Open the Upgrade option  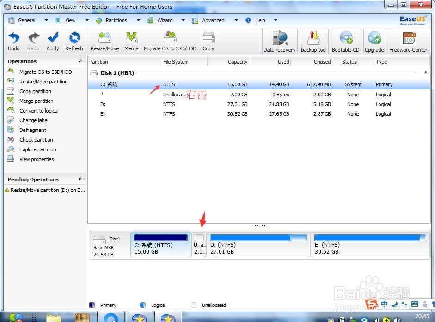374,41
